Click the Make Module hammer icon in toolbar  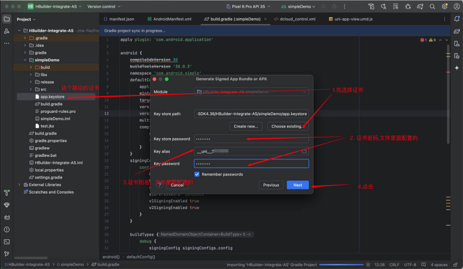tap(371, 6)
